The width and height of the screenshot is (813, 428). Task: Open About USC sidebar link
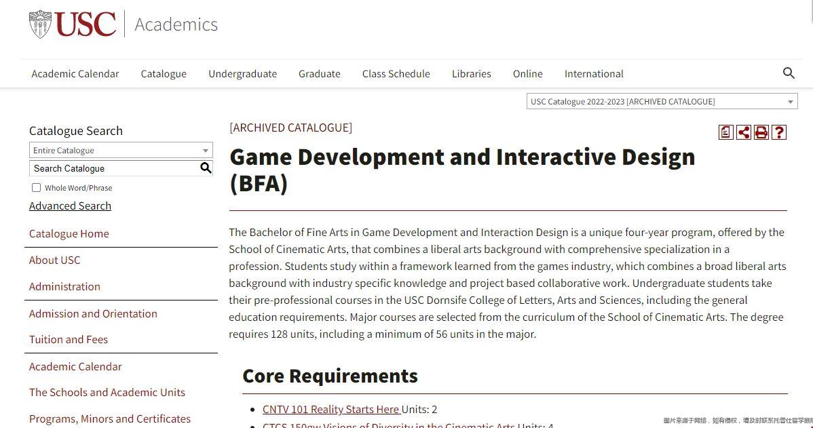point(54,260)
